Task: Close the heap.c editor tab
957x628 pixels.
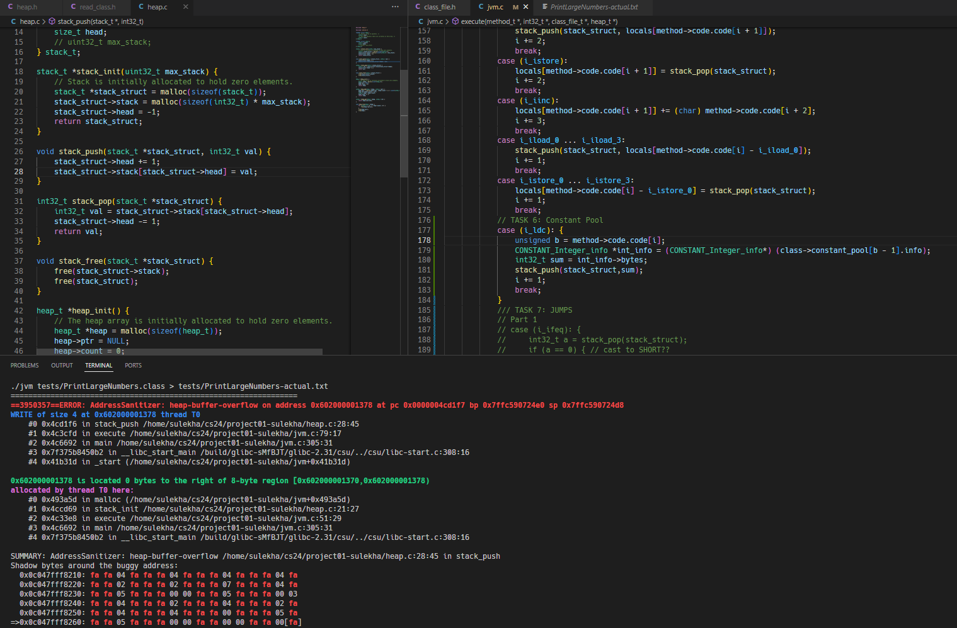Action: click(185, 7)
